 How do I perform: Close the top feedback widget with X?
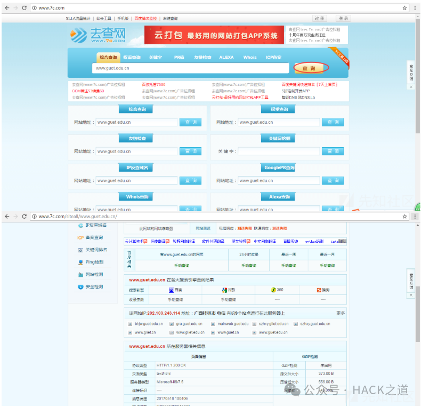411,87
